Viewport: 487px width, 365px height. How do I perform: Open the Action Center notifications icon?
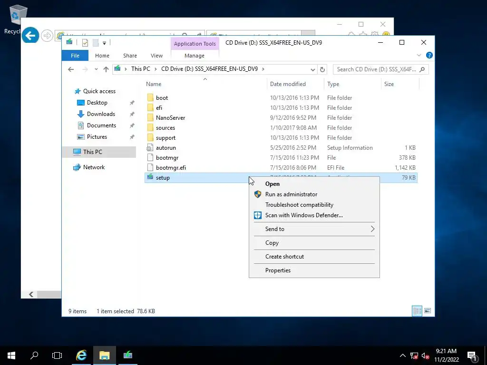[472, 355]
